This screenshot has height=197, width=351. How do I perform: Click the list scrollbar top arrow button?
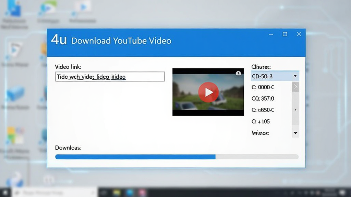point(295,87)
